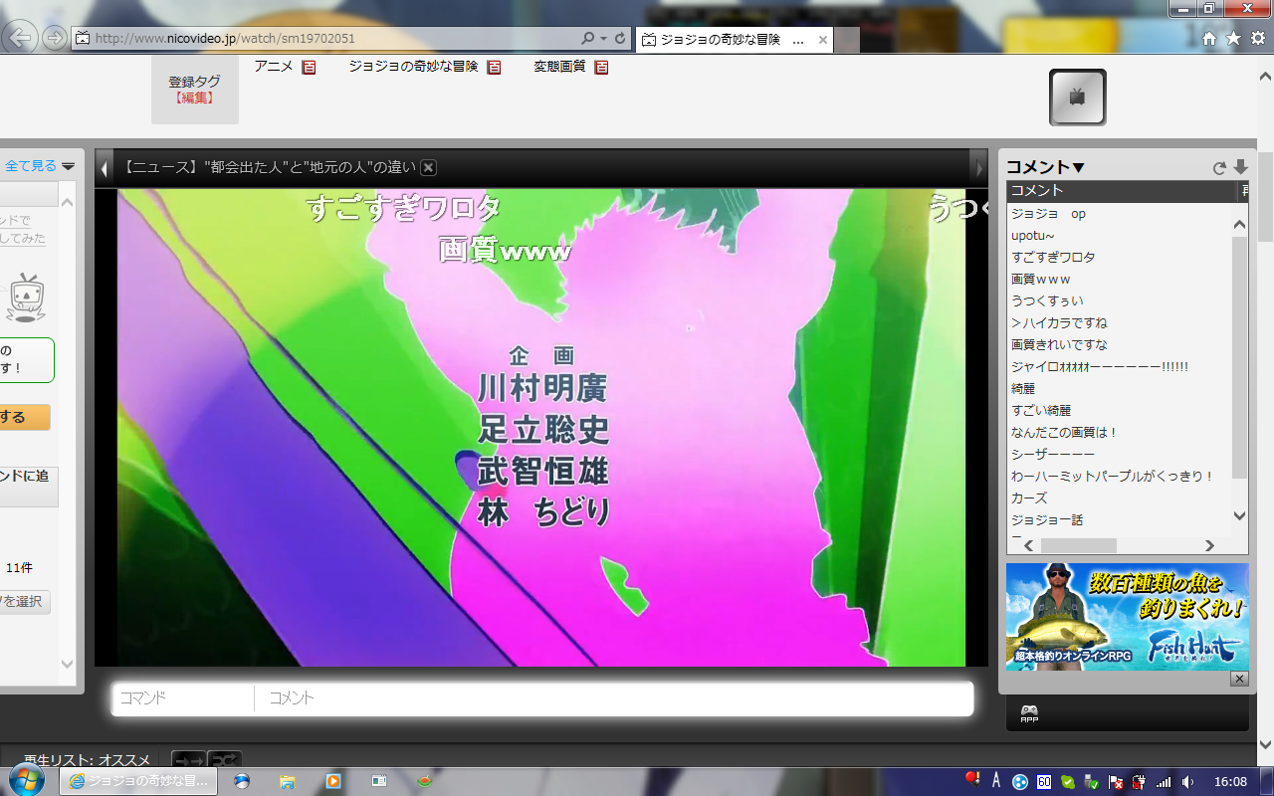Show the next news ticker item
The image size is (1274, 796).
tap(978, 169)
